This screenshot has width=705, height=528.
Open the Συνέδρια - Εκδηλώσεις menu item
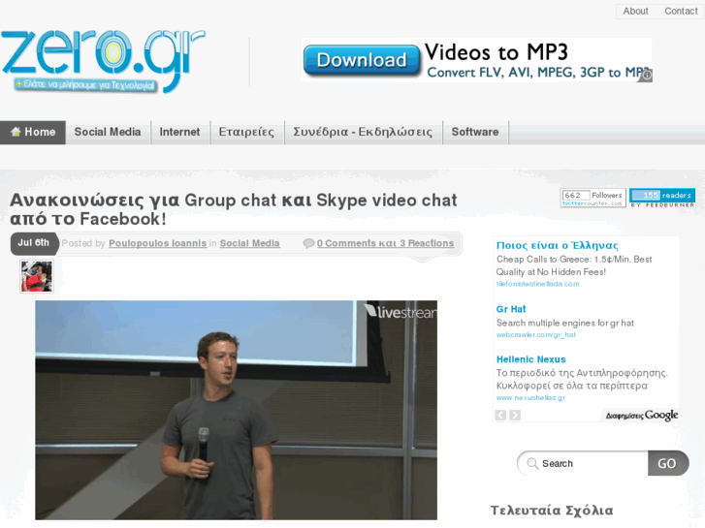point(363,132)
